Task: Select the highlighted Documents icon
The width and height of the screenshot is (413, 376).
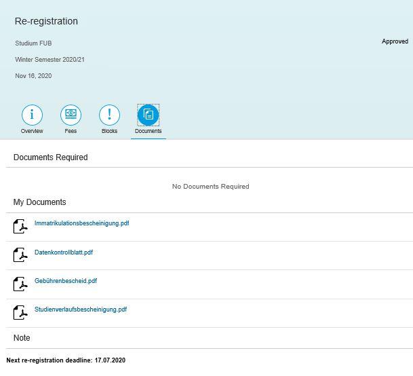Action: [148, 115]
